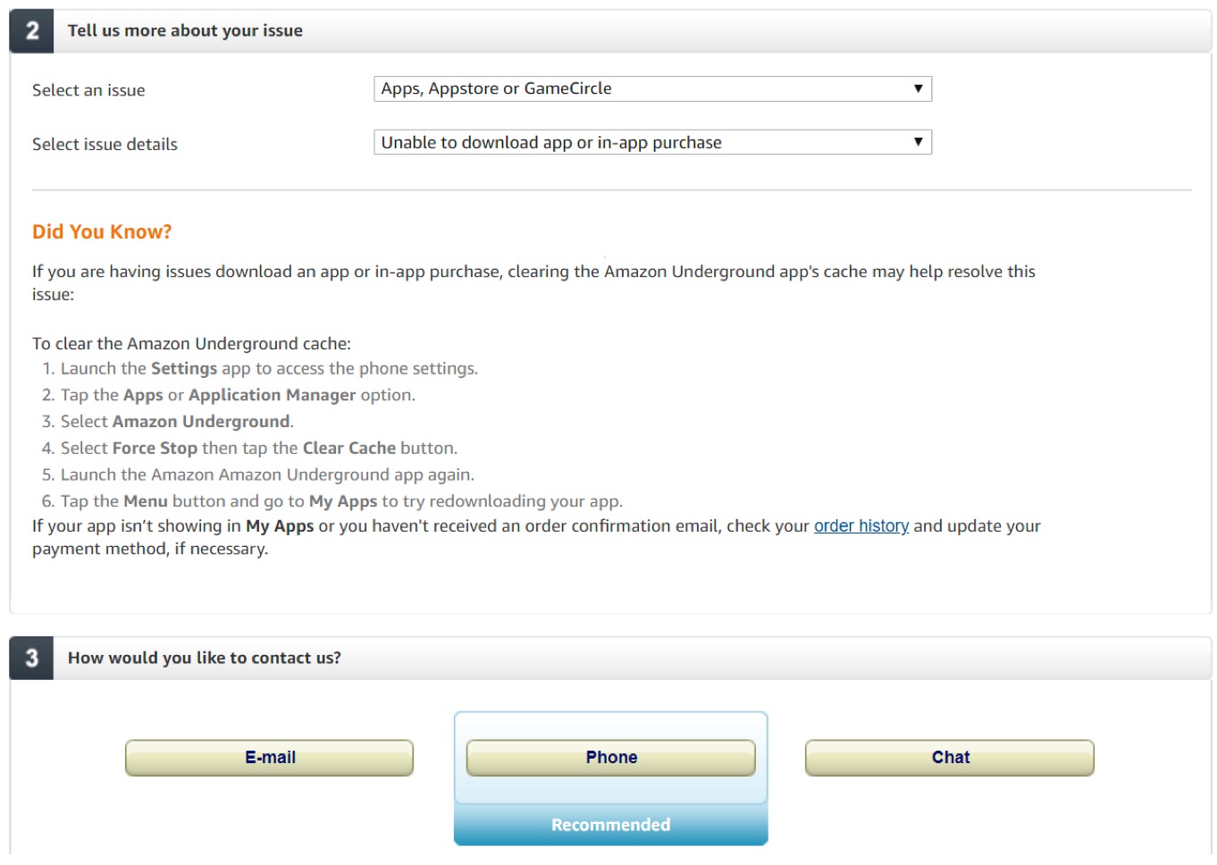Start a Chat with support
The height and width of the screenshot is (865, 1217).
click(x=949, y=758)
